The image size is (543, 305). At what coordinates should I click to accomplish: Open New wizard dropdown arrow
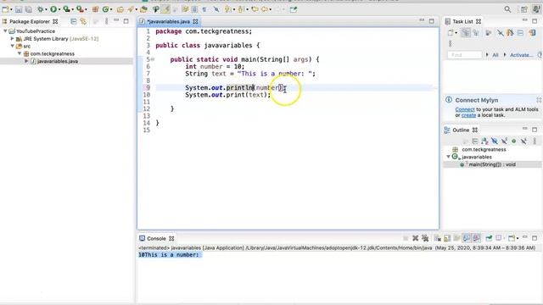point(11,9)
